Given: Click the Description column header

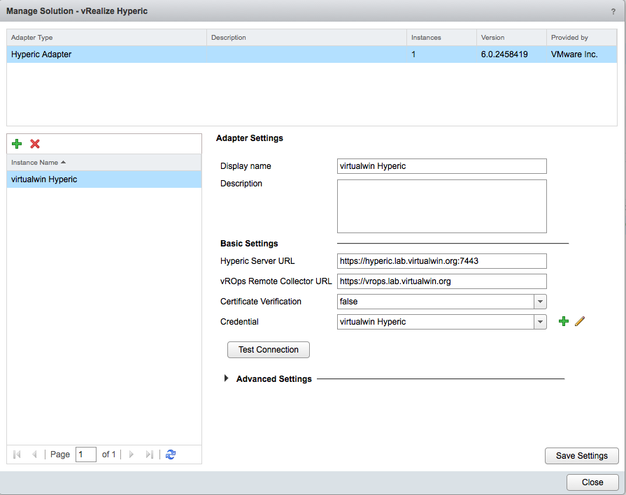Looking at the screenshot, I should (306, 38).
